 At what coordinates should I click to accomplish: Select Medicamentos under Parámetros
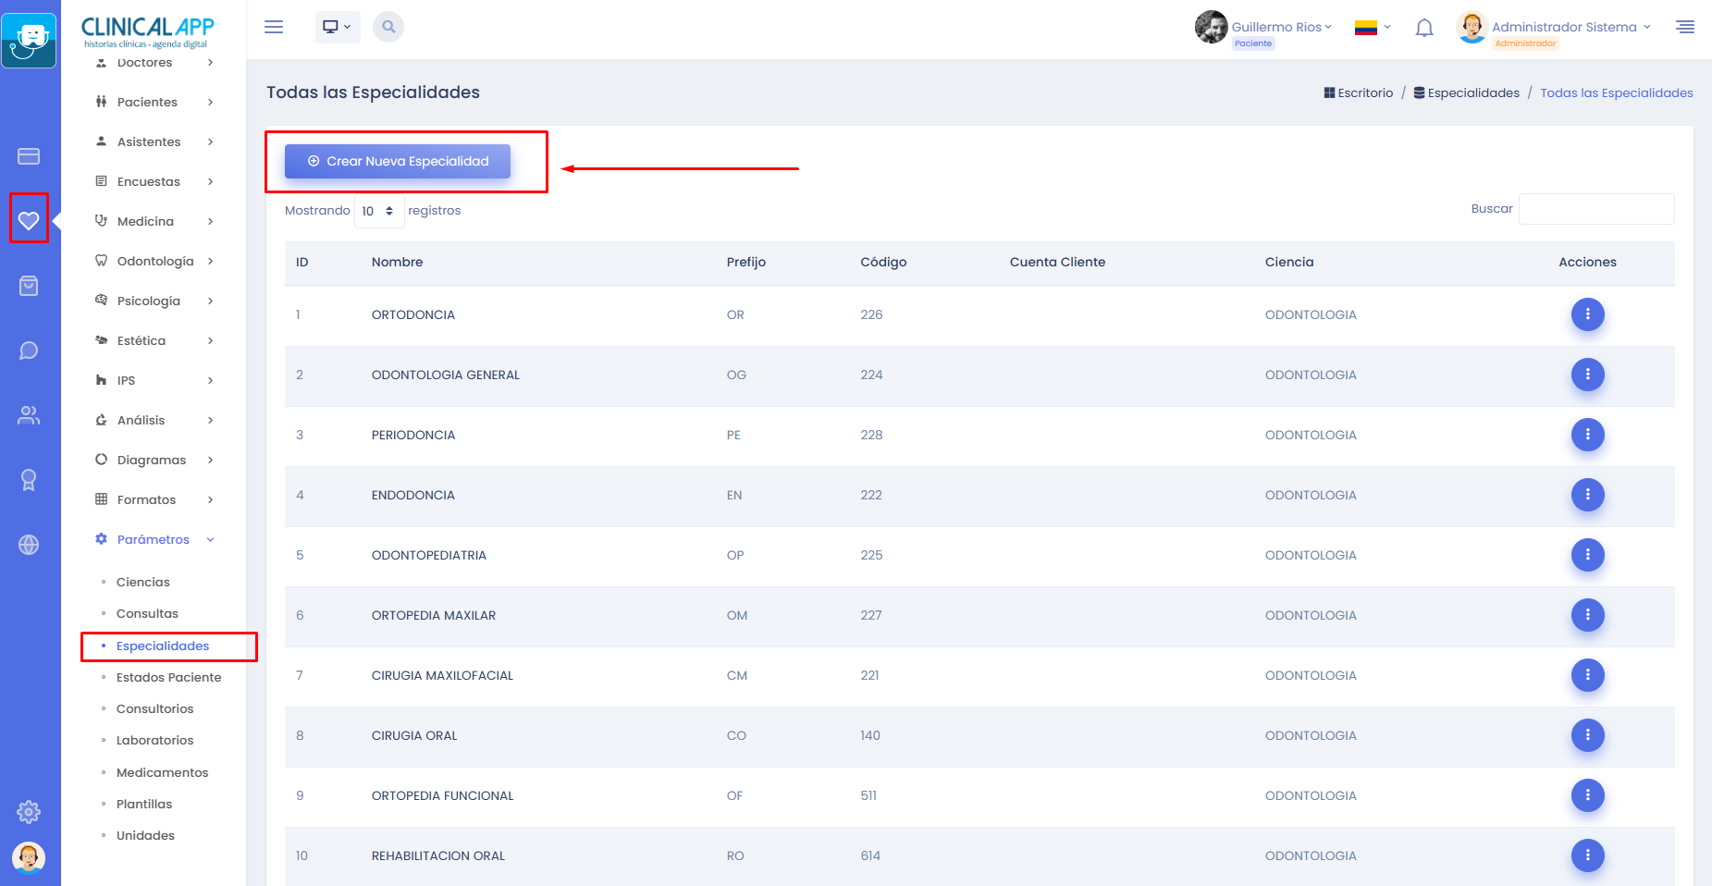click(162, 772)
